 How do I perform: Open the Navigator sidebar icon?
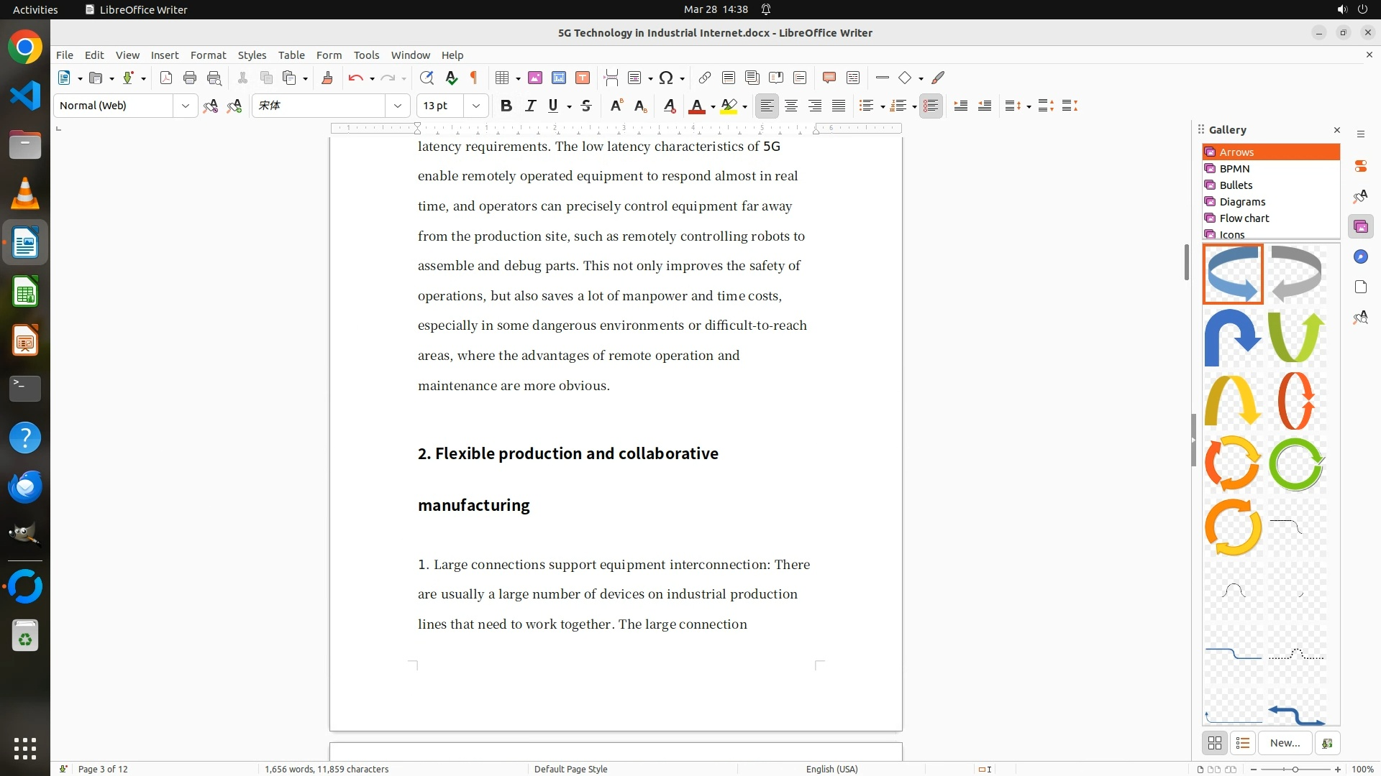1360,257
